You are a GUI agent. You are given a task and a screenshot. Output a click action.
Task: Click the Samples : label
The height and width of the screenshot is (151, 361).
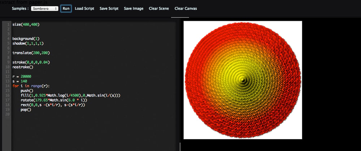tap(20, 9)
